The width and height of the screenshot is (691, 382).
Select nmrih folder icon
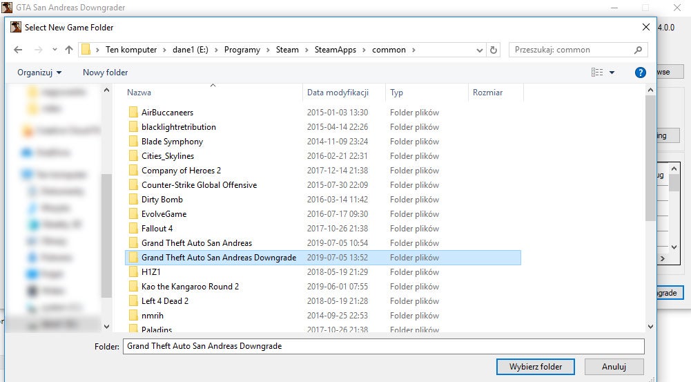click(133, 316)
